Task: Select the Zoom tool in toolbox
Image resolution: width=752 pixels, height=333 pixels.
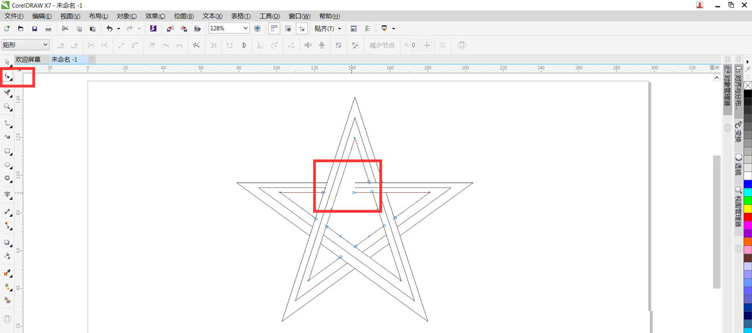Action: pos(8,107)
